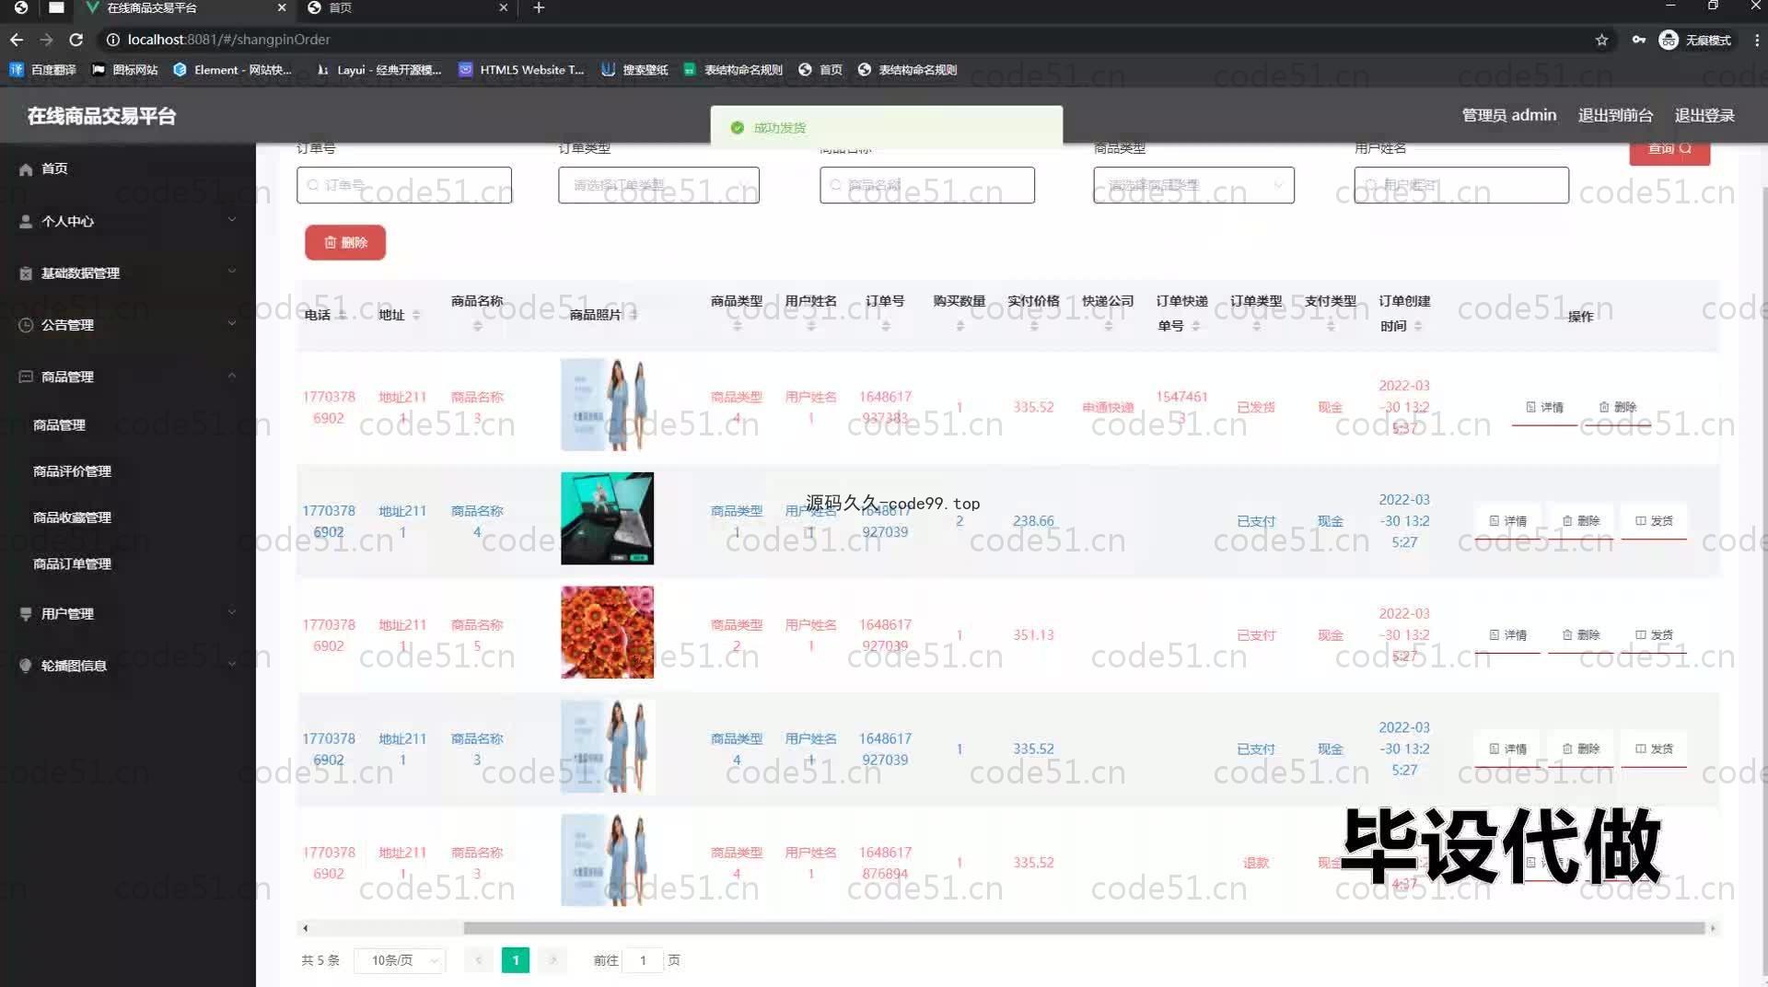
Task: Click 退出到前台 in the header
Action: coord(1615,115)
